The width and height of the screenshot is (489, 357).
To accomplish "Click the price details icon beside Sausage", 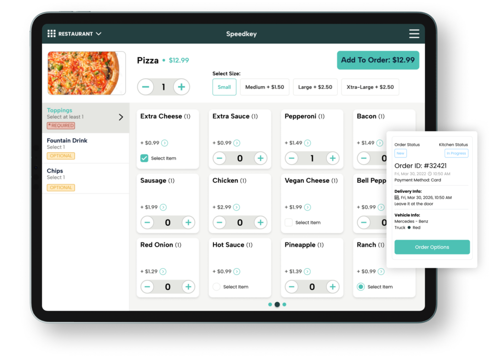I will (x=162, y=206).
